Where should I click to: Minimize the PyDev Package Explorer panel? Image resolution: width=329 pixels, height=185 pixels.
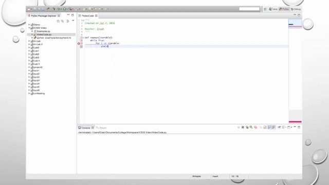click(x=68, y=15)
